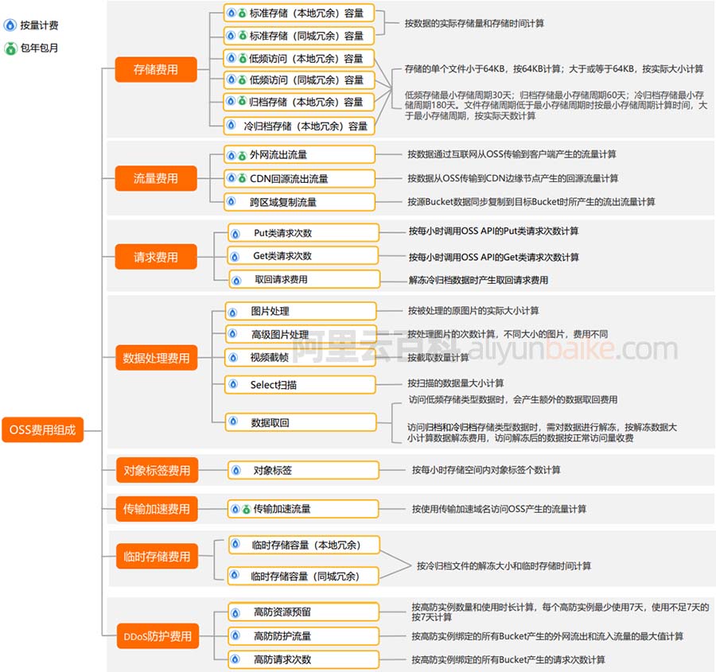Click the droplet icon in Put类请求次数
The width and height of the screenshot is (716, 672).
pos(235,234)
